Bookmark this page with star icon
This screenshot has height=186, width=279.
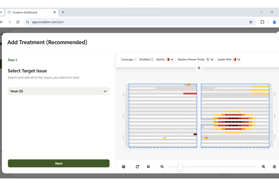point(251,22)
